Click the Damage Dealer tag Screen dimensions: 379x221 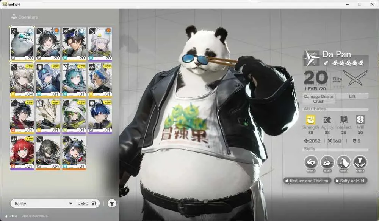(319, 96)
